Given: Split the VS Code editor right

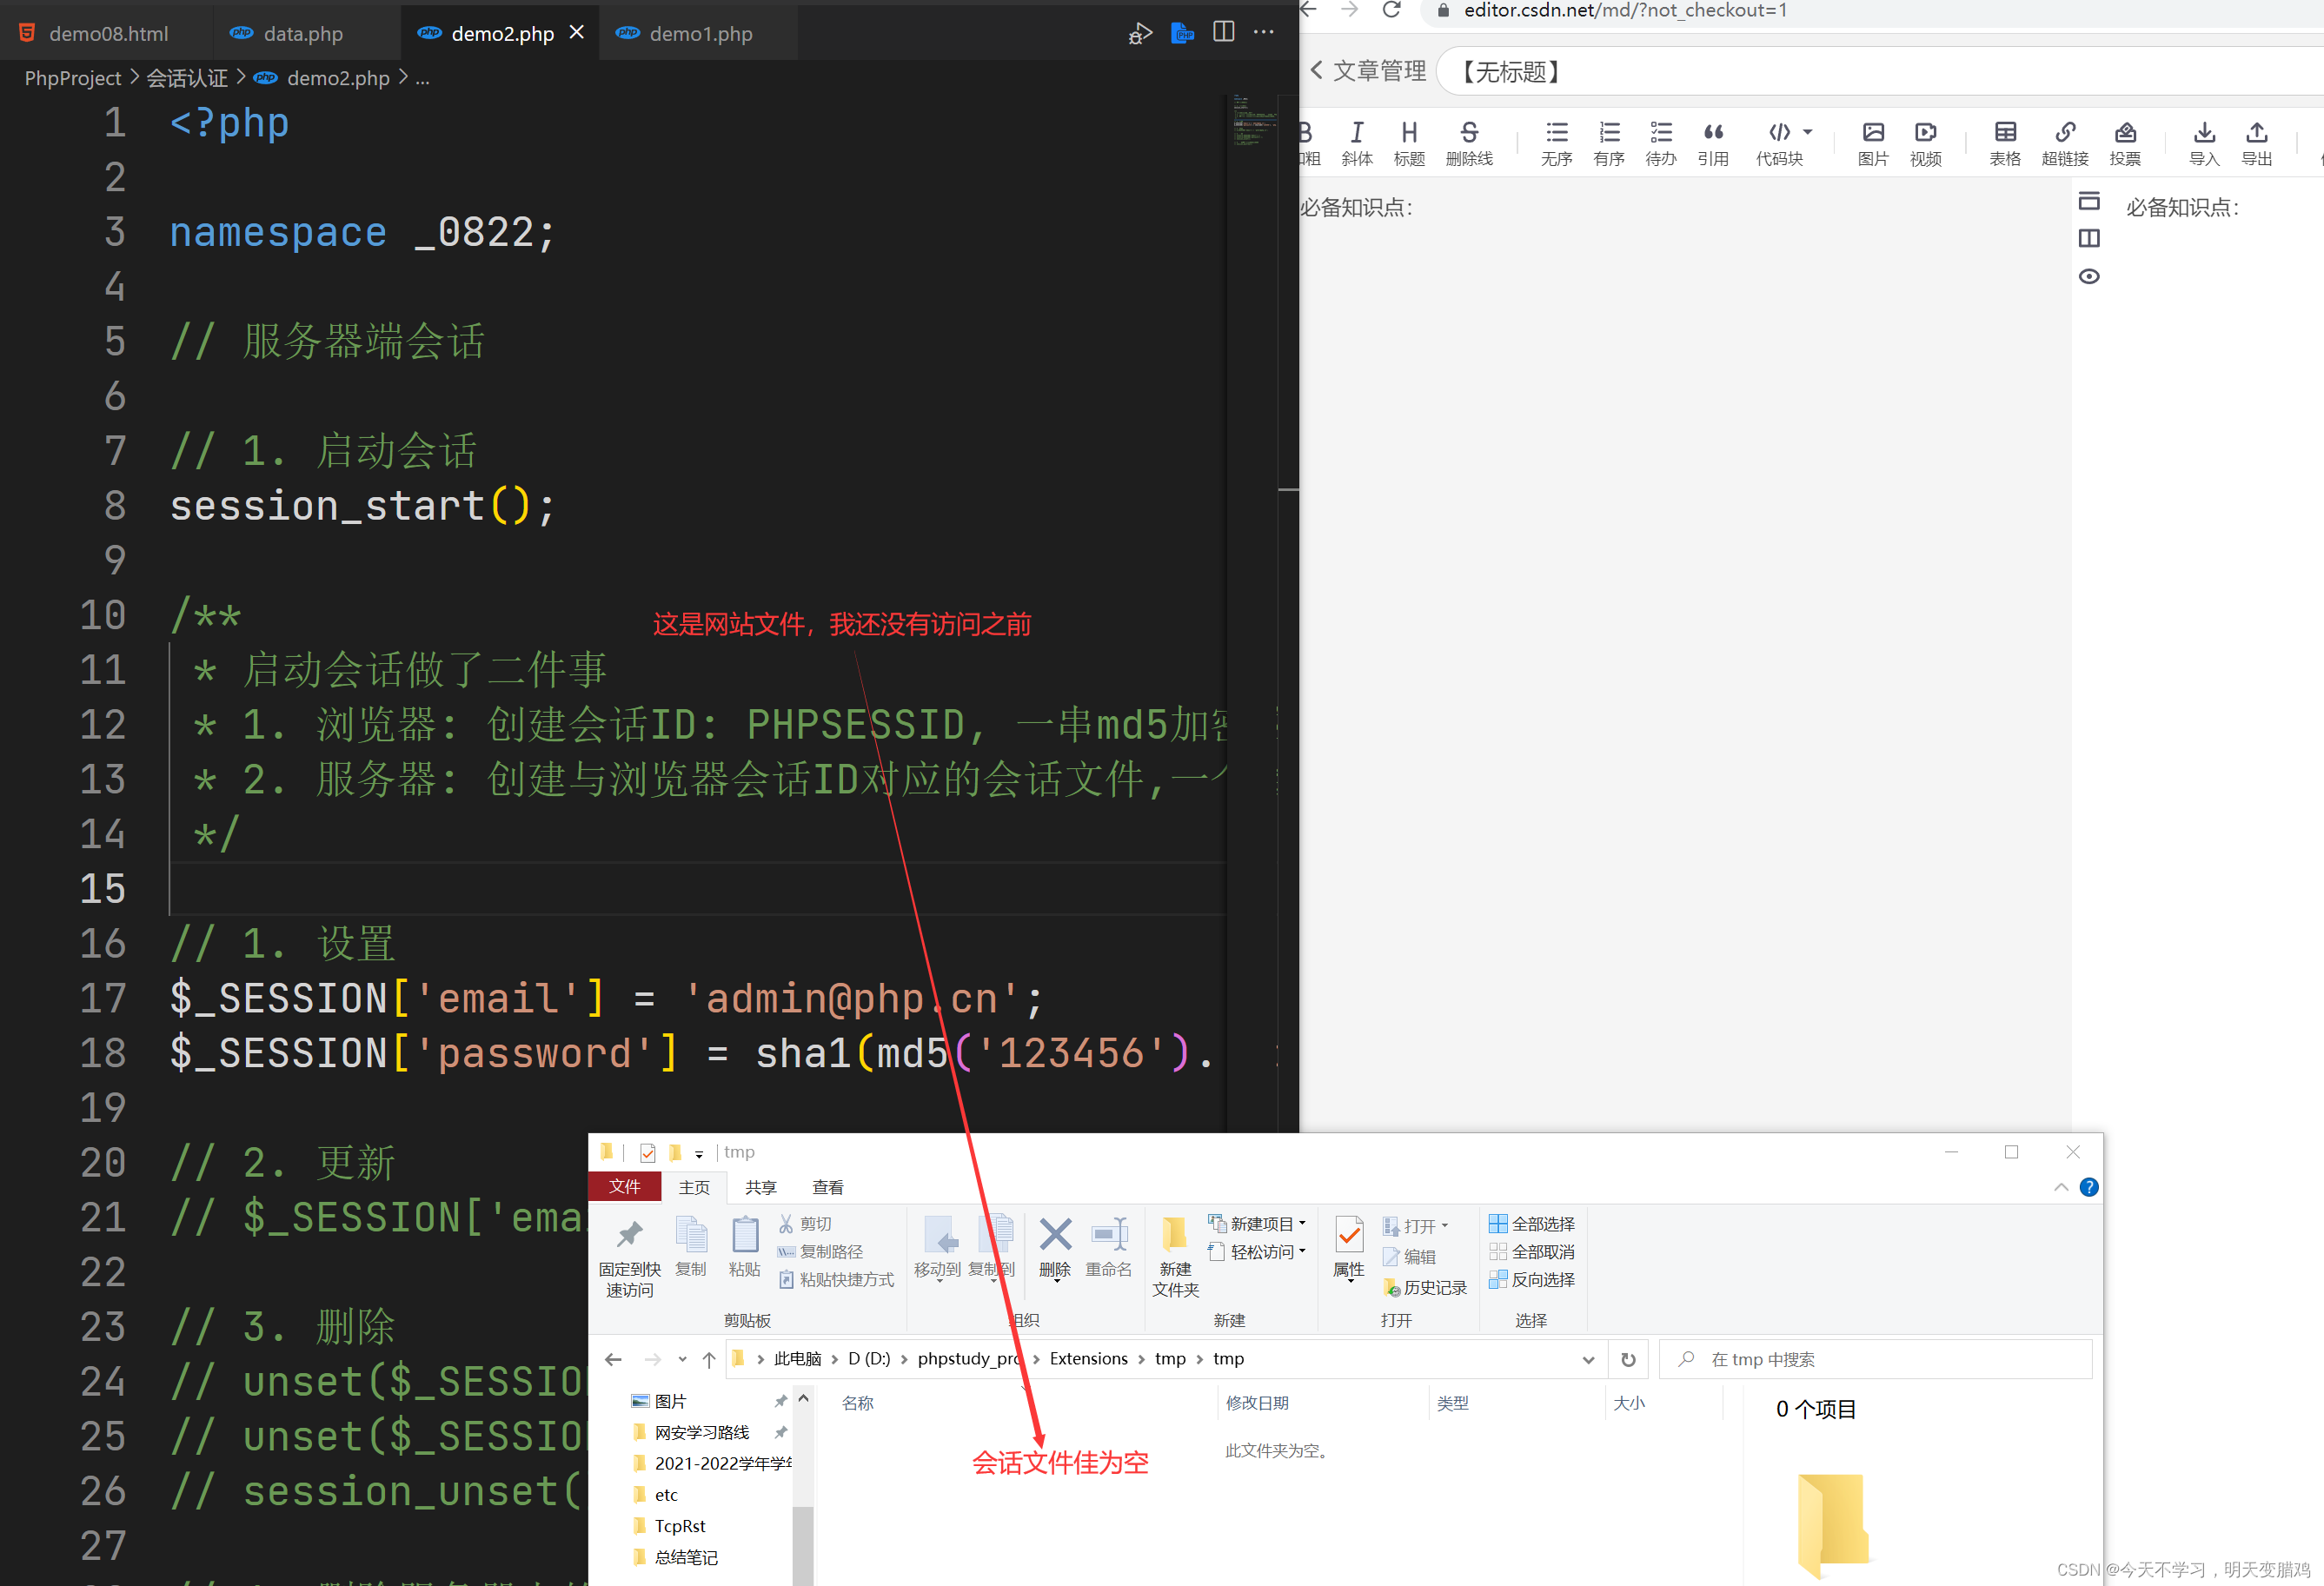Looking at the screenshot, I should (1223, 32).
